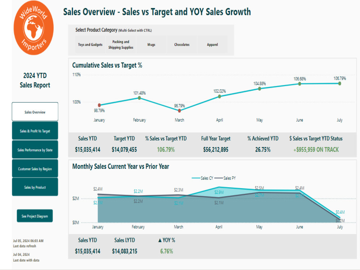This screenshot has width=360, height=270.
Task: Navigate to Sales by Product
Action: (x=35, y=187)
